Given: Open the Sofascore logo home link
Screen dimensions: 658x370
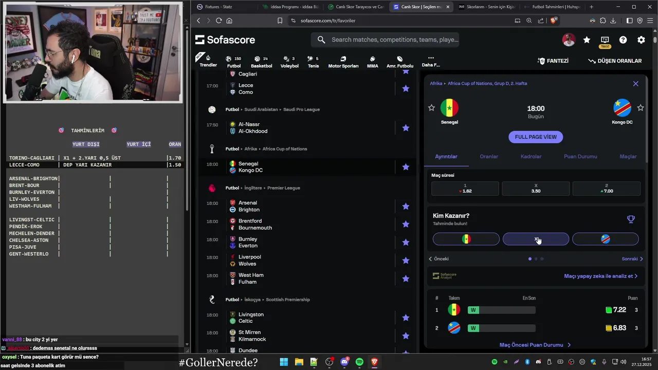Looking at the screenshot, I should pos(225,40).
